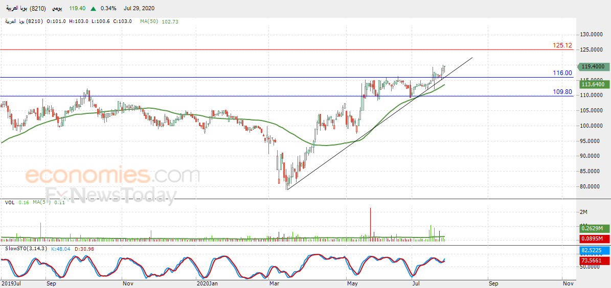The width and height of the screenshot is (611, 288).
Task: Click the 2M volume axis label
Action: point(584,212)
